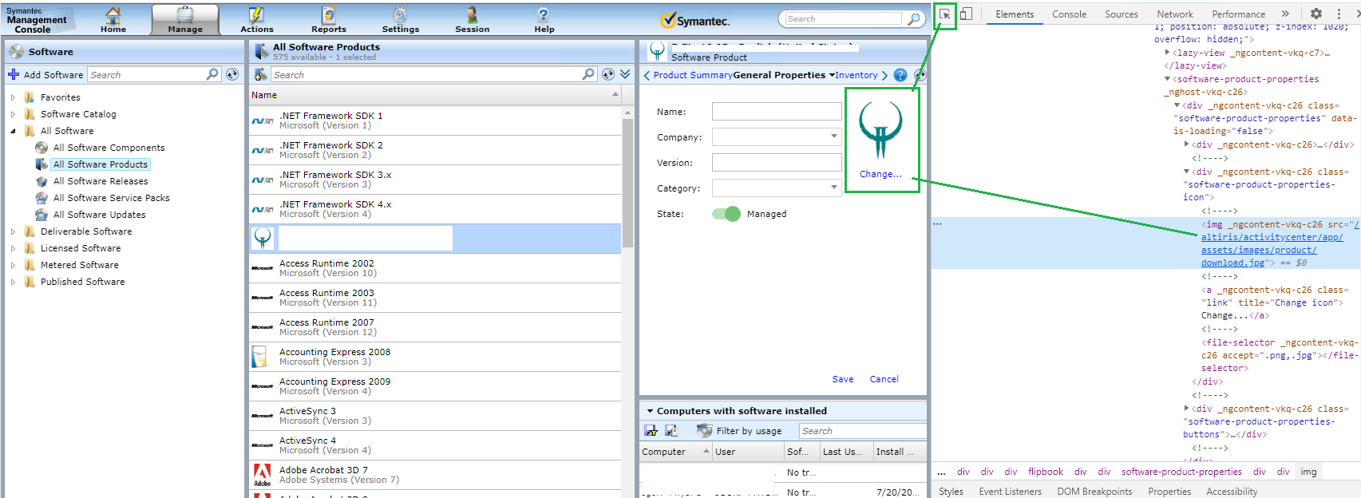Screen dimensions: 1361x498
Task: Select Access Runtime 2003 row
Action: [x=434, y=298]
